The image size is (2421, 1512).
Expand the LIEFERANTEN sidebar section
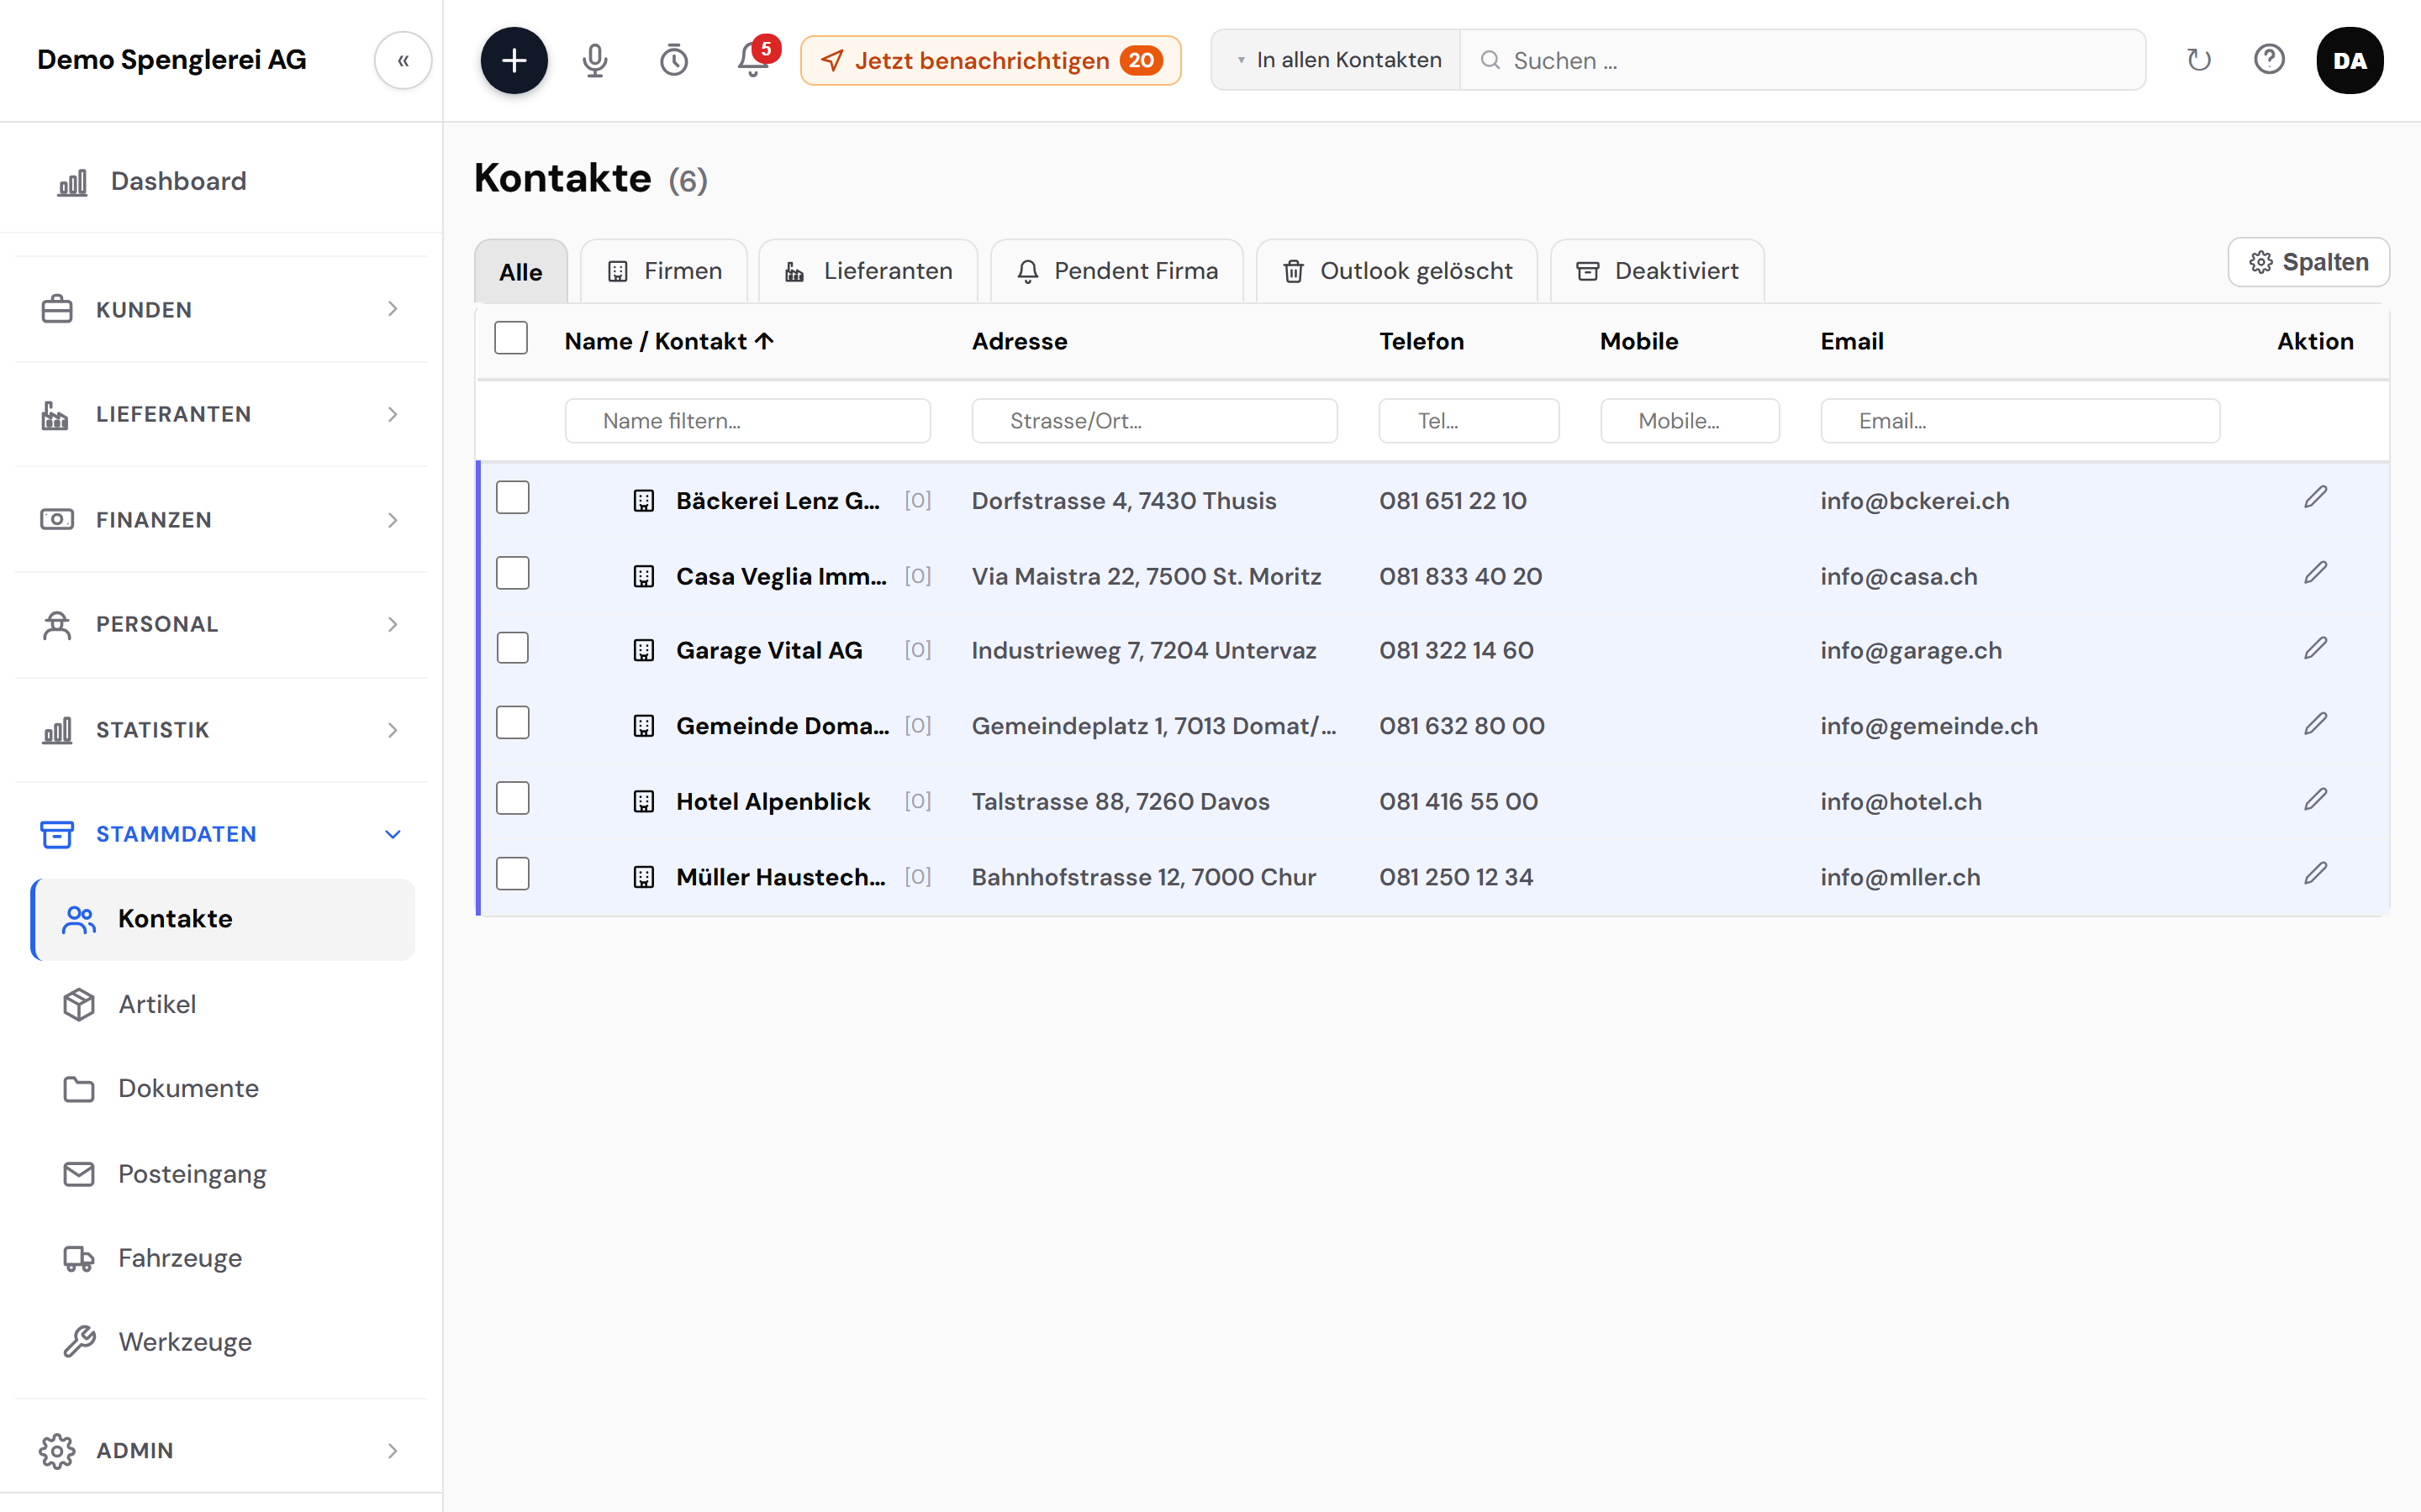221,414
